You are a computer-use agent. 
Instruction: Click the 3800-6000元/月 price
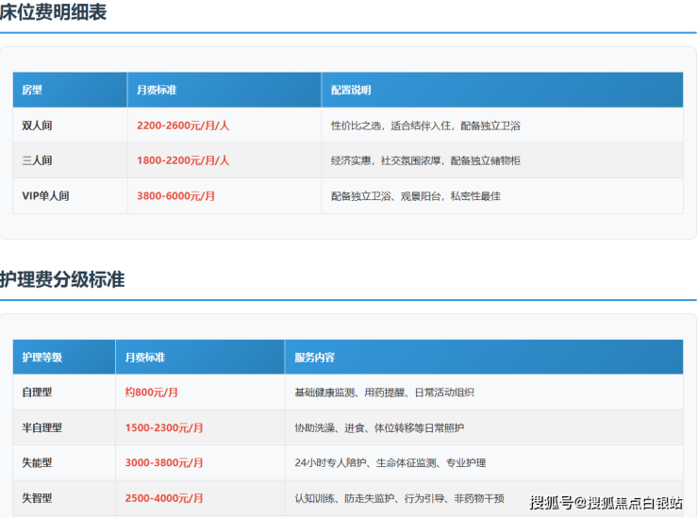tap(175, 196)
